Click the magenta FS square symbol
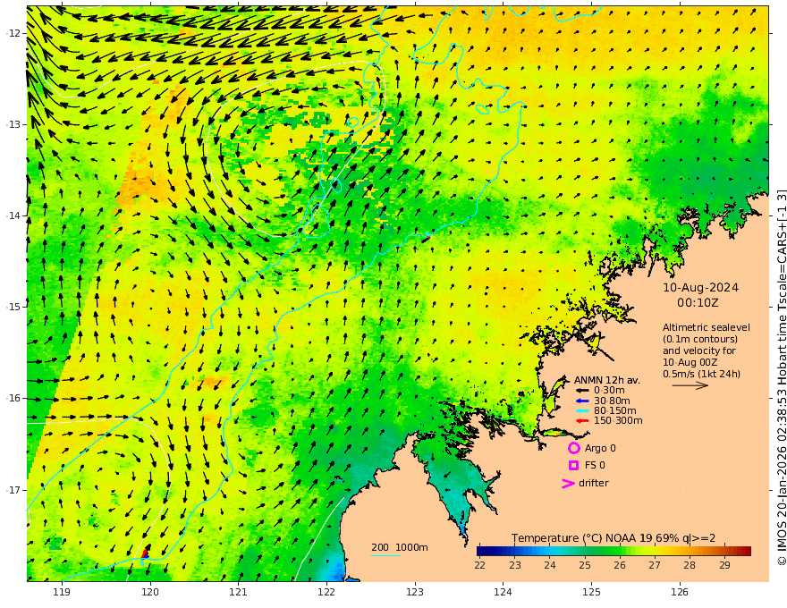 tap(573, 466)
